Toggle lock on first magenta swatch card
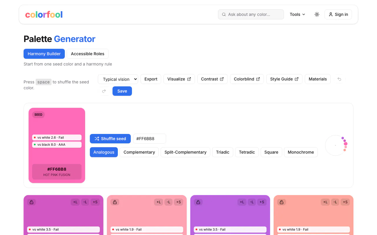The image size is (377, 235). (x=32, y=202)
